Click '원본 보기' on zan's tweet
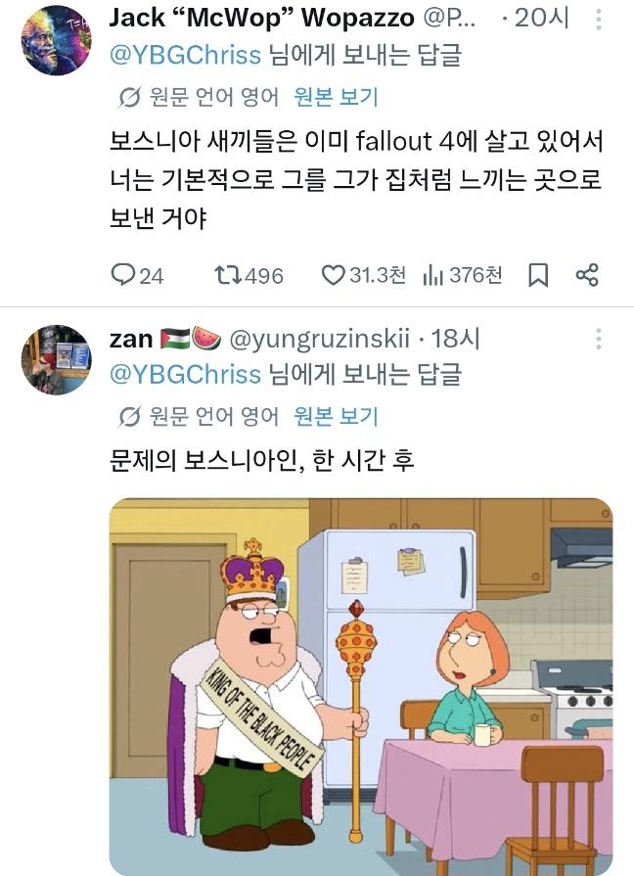This screenshot has width=634, height=876. click(337, 416)
